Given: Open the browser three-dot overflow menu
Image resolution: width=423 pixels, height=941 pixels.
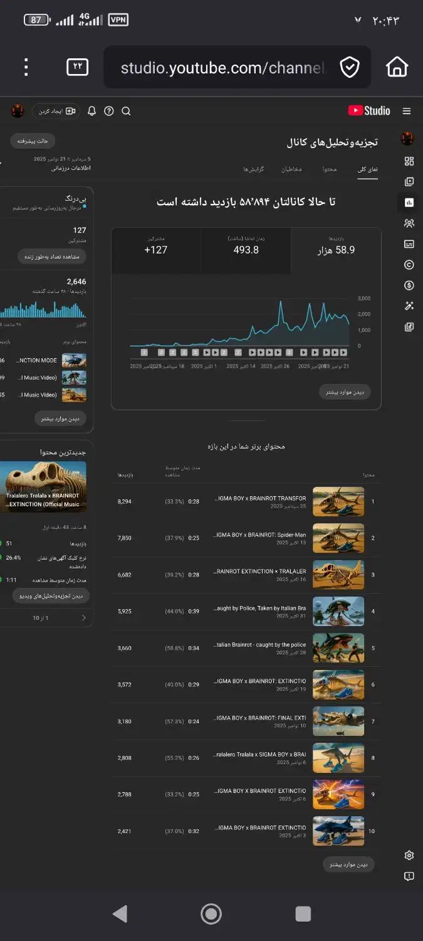Looking at the screenshot, I should (26, 67).
